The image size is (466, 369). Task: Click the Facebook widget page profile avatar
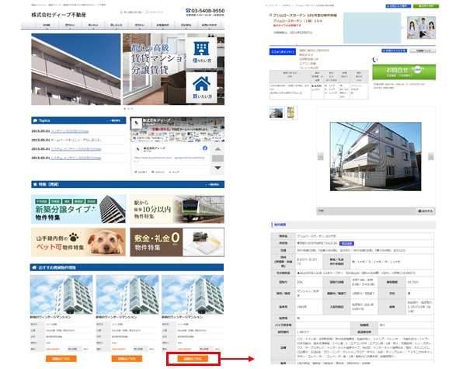[x=137, y=123]
